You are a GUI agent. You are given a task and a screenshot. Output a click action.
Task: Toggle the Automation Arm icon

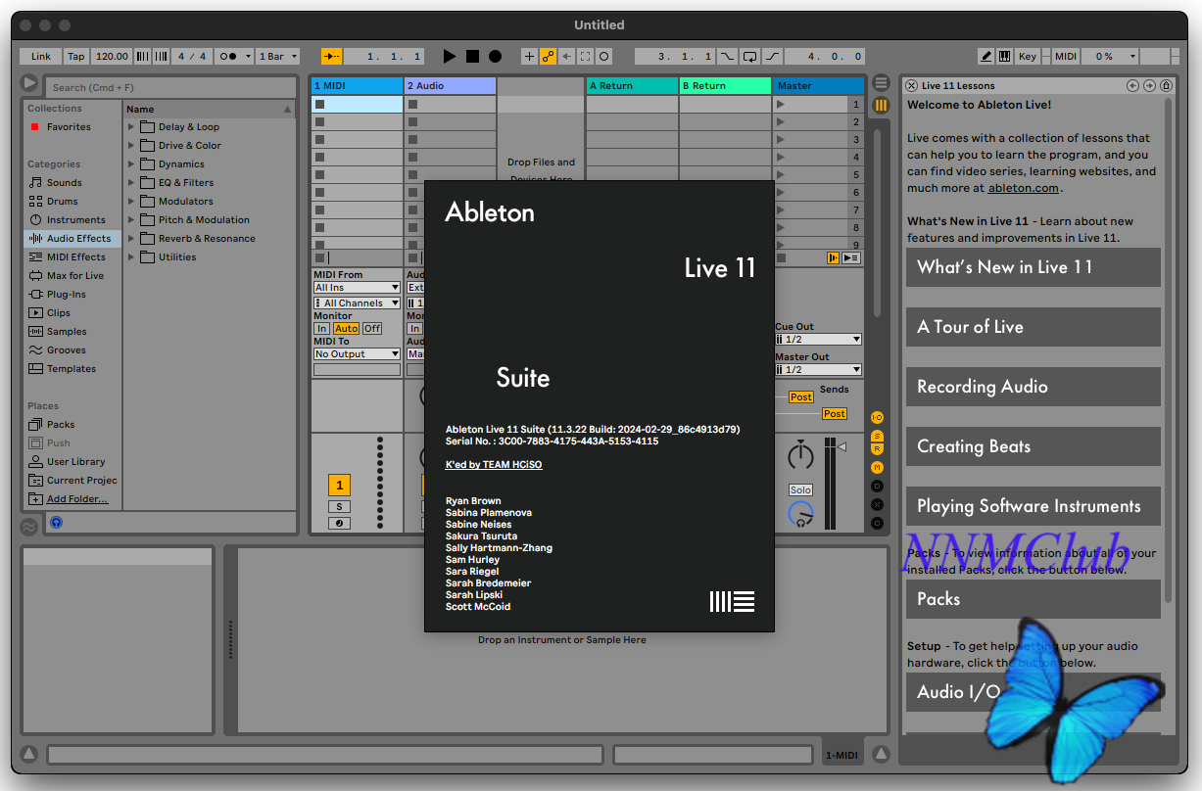tap(548, 57)
